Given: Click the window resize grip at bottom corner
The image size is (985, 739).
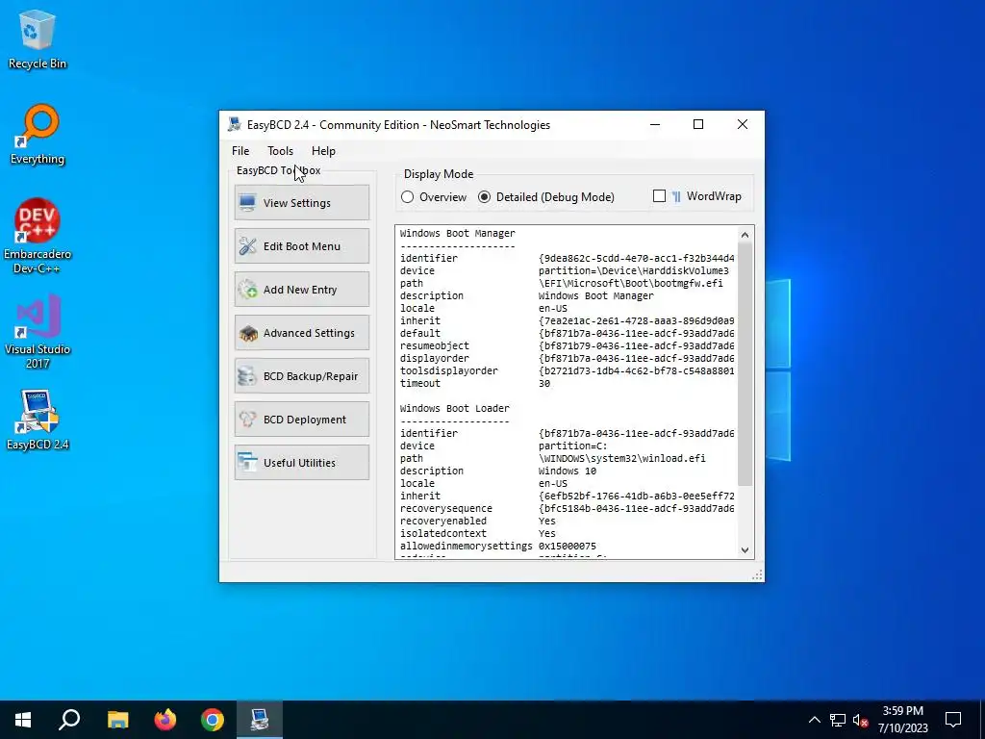Looking at the screenshot, I should pyautogui.click(x=757, y=575).
